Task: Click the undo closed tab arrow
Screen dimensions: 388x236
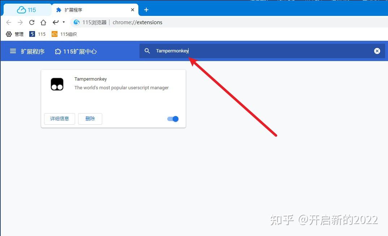Action: coord(55,22)
